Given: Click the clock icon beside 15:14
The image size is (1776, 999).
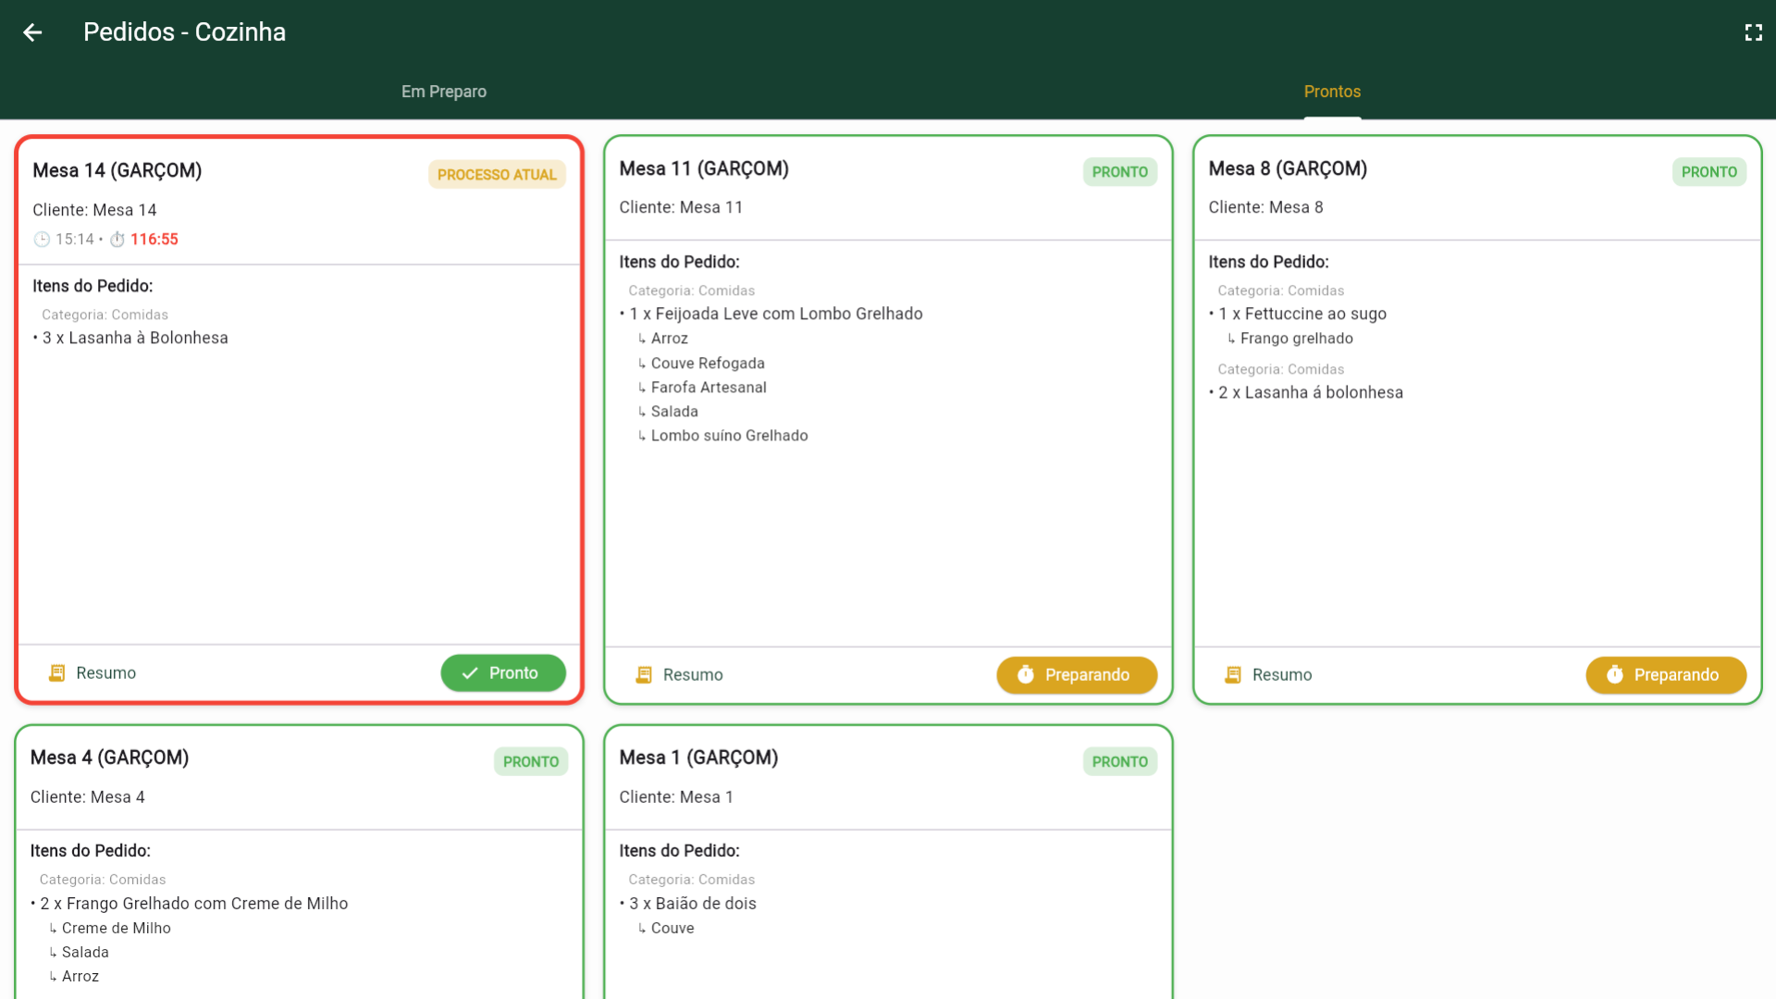Looking at the screenshot, I should tap(42, 240).
